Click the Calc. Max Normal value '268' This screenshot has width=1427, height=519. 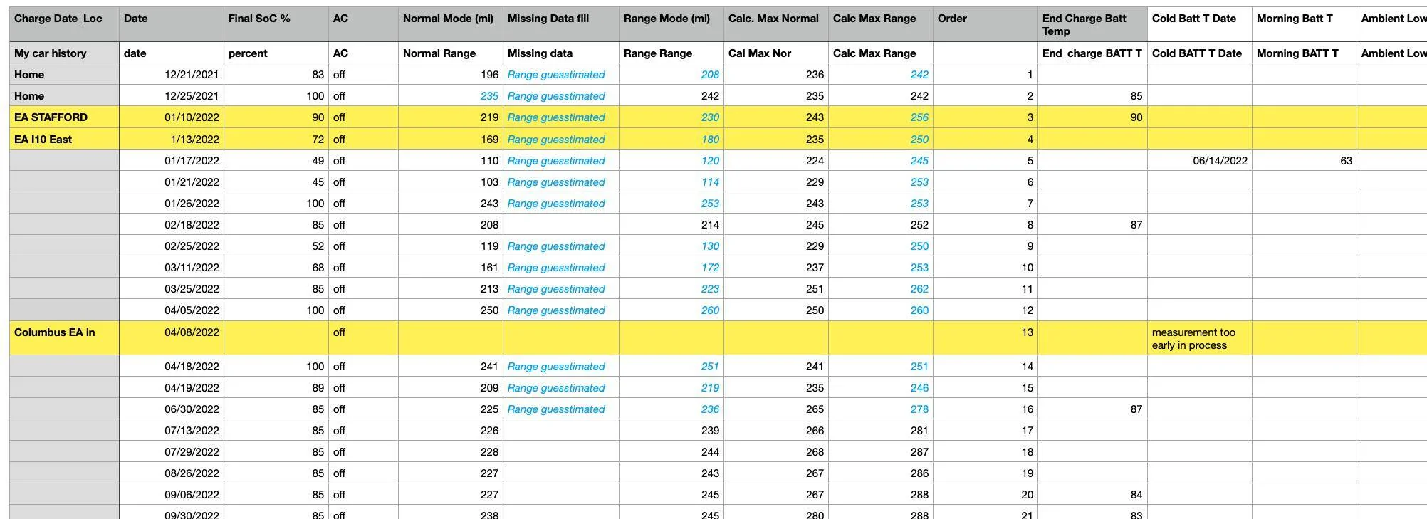(x=775, y=451)
